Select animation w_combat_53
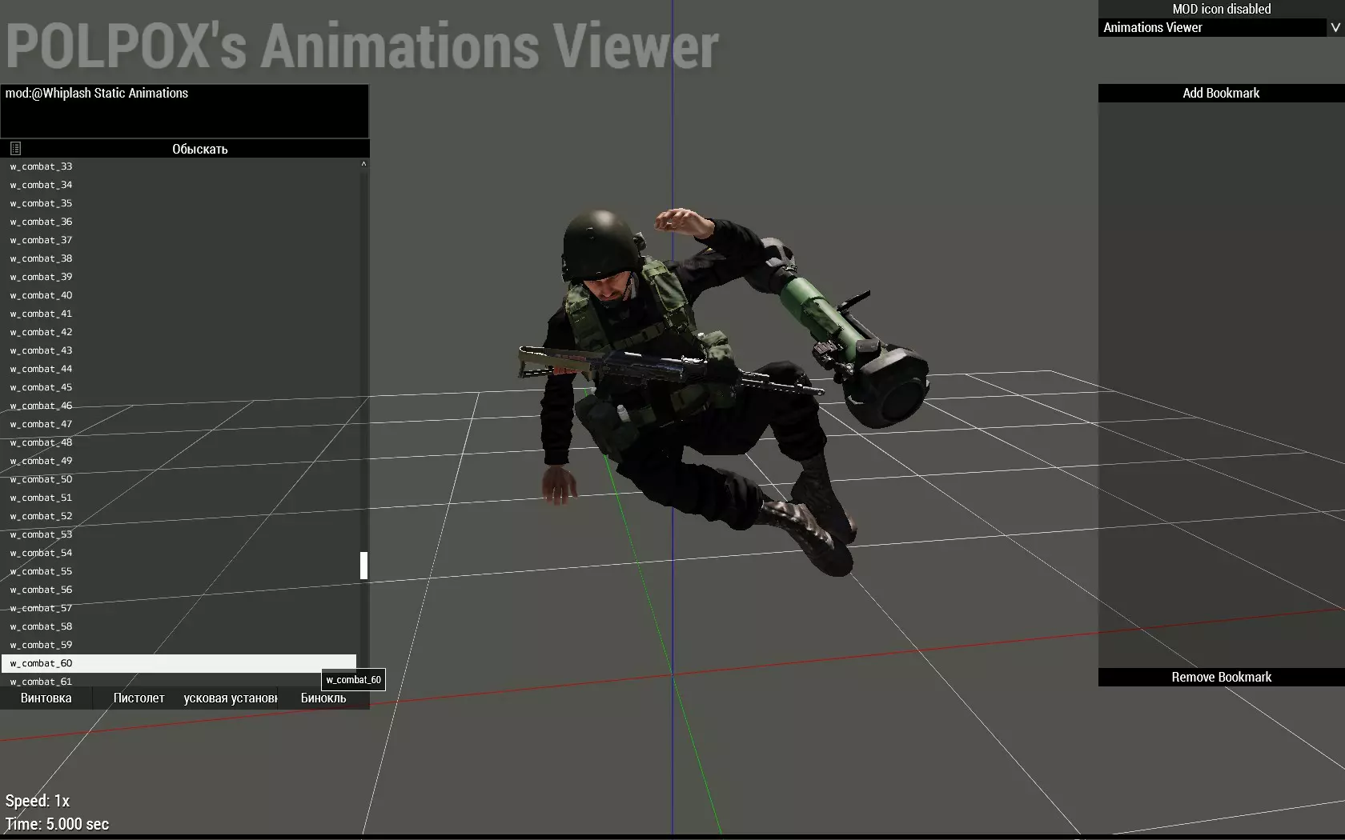The width and height of the screenshot is (1345, 840). [x=179, y=534]
